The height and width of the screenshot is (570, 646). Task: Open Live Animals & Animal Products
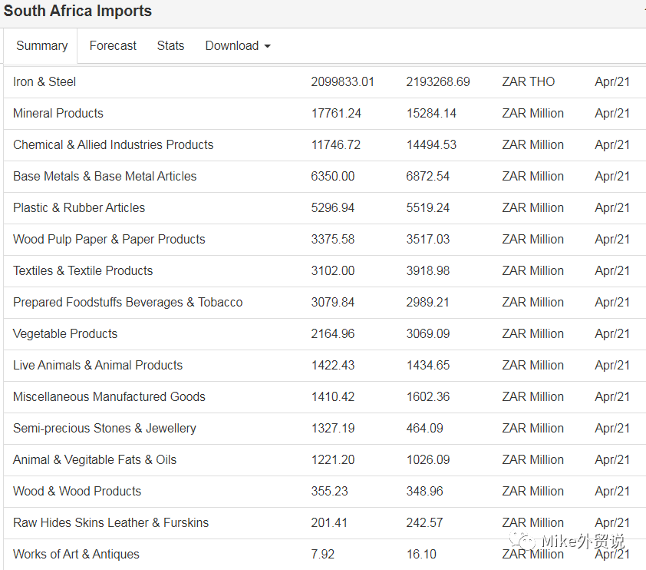click(98, 366)
